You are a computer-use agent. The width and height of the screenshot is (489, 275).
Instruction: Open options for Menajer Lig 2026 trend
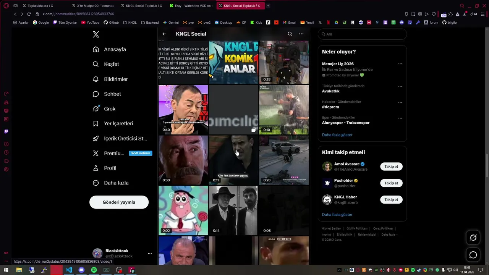400,64
